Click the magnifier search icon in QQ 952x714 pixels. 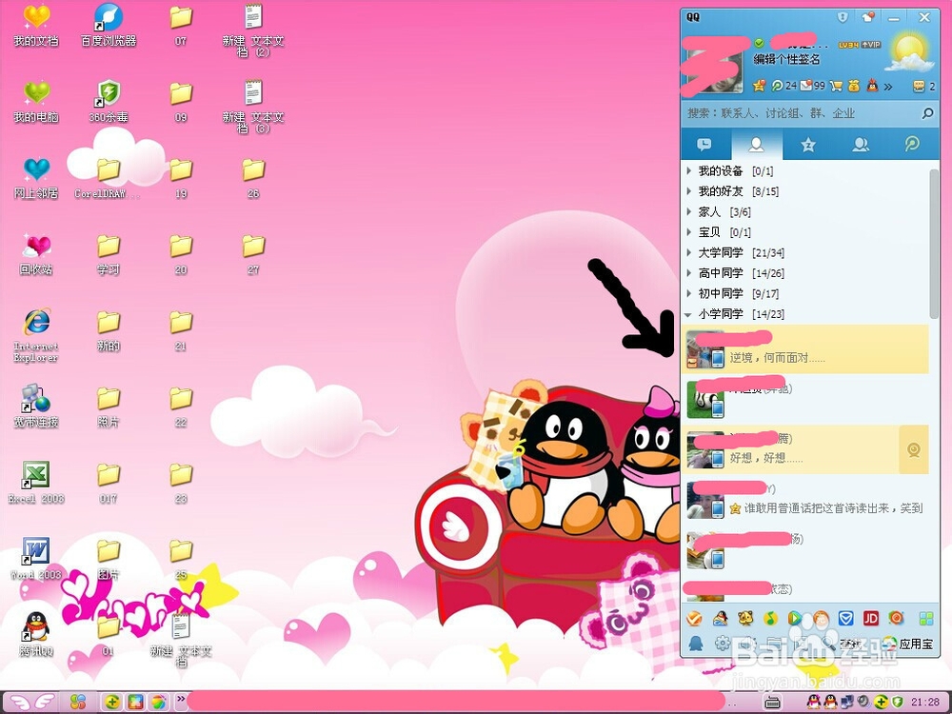(927, 113)
